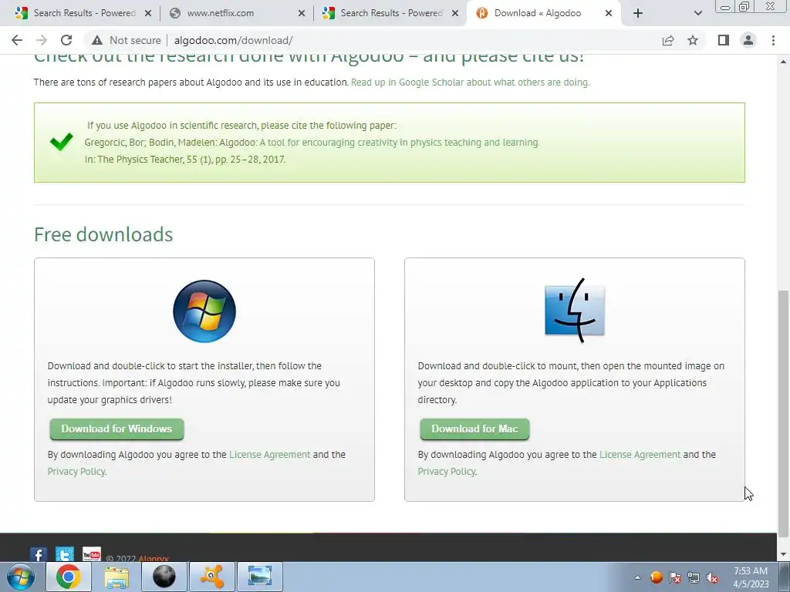Screen dimensions: 790x592
Task: Click 'In: The Physics Teacher, 55 (1)' line
Action: [185, 160]
